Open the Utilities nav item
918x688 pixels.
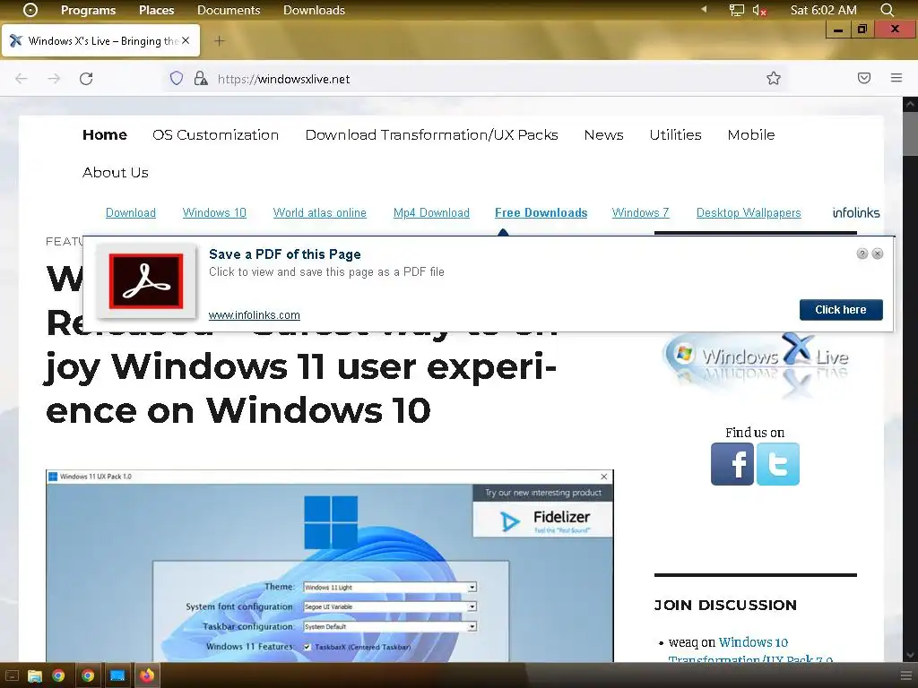click(675, 134)
